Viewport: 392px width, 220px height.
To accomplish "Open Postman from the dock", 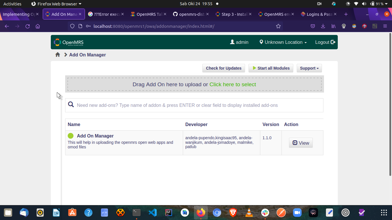I will click(x=281, y=213).
